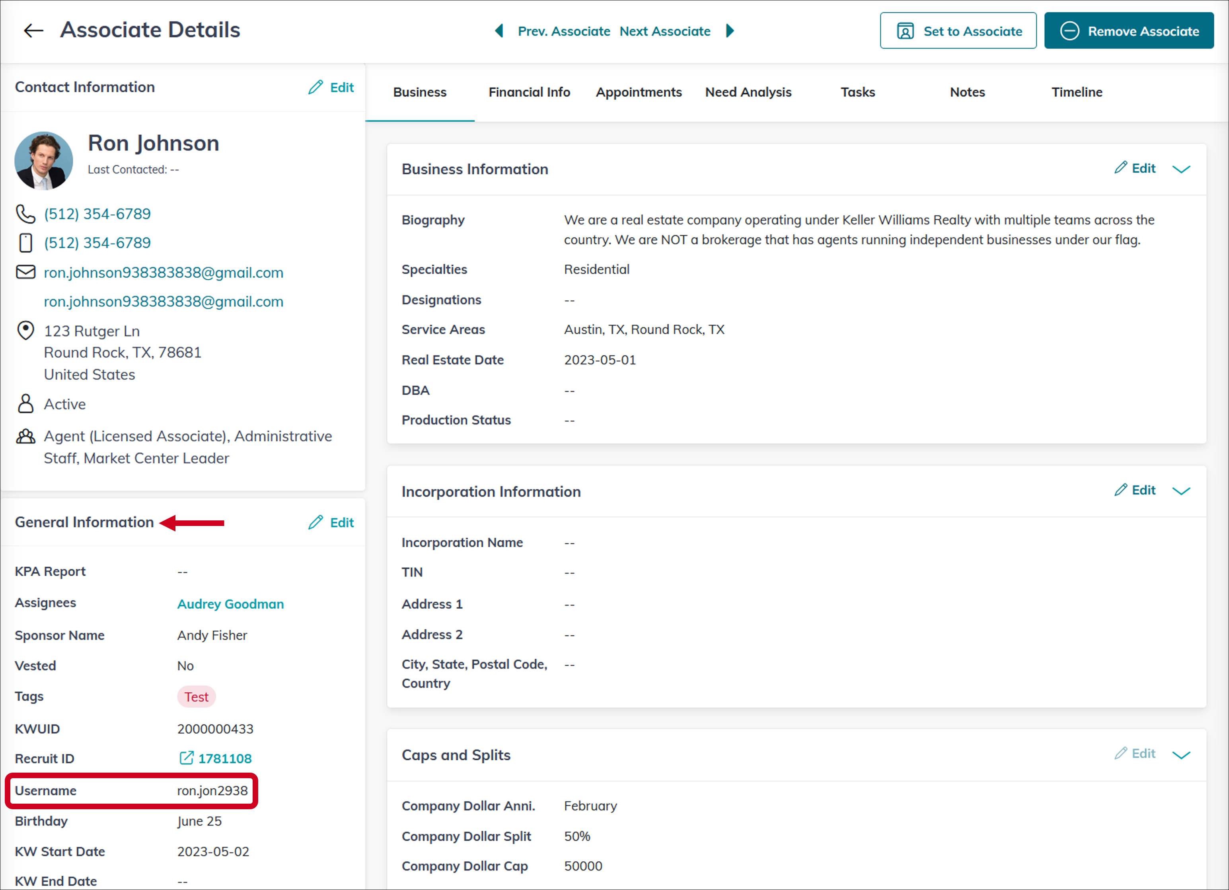Select the Real Estate Date 2023-05-01
Image resolution: width=1229 pixels, height=890 pixels.
coord(600,360)
